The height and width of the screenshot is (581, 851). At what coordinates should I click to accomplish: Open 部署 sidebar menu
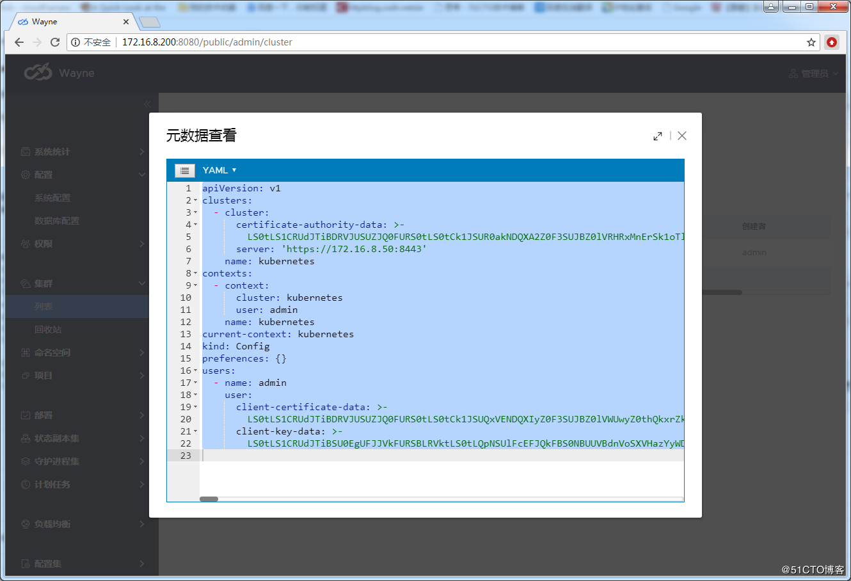click(83, 415)
